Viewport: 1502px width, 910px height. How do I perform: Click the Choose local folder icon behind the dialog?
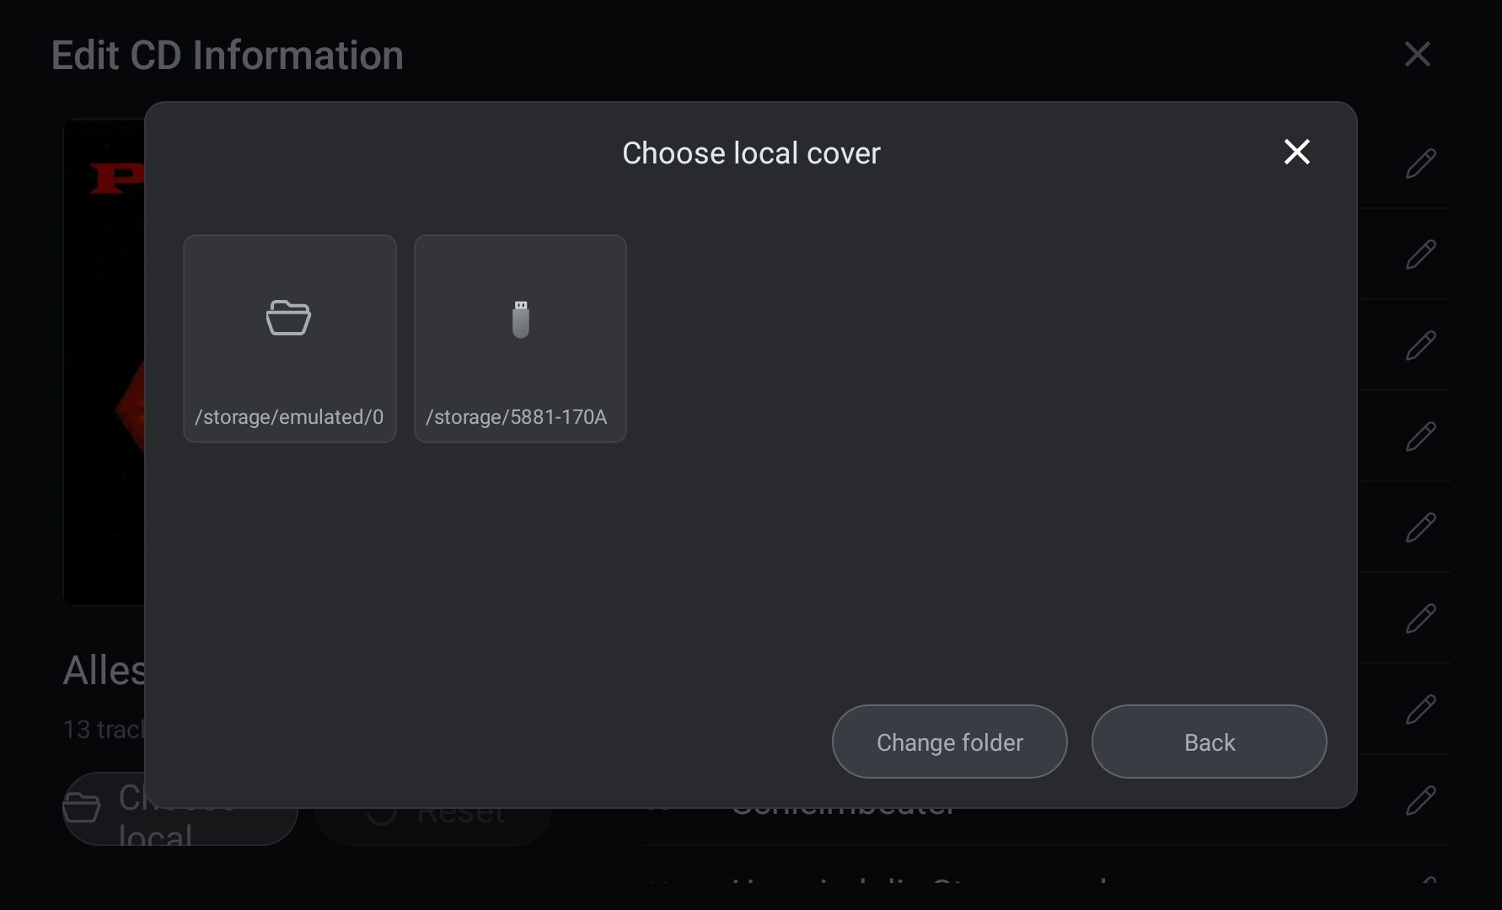(82, 808)
